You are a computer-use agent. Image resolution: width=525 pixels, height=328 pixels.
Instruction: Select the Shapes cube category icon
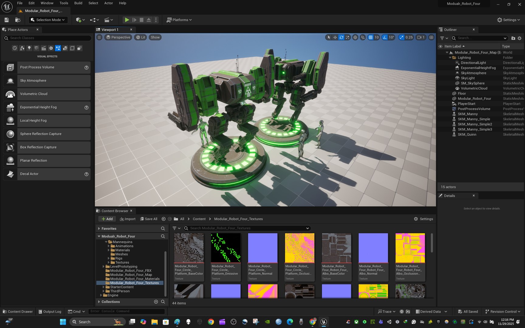[36, 48]
